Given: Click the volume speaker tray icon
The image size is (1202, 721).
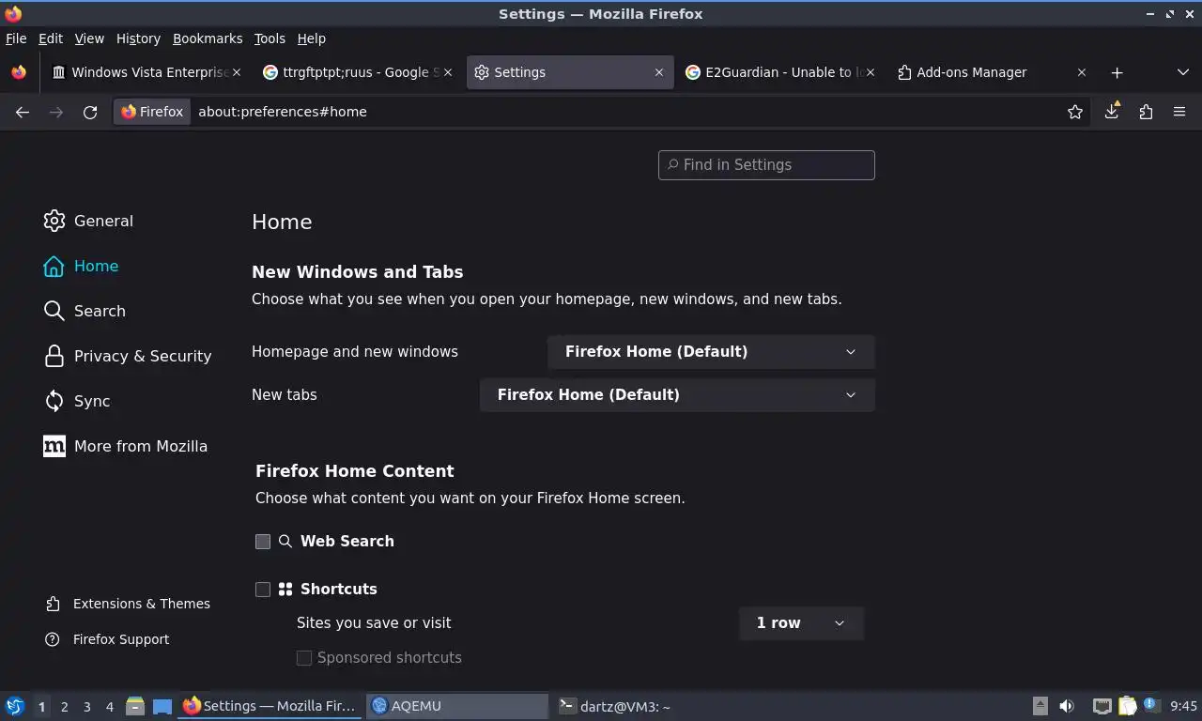Looking at the screenshot, I should point(1067,706).
